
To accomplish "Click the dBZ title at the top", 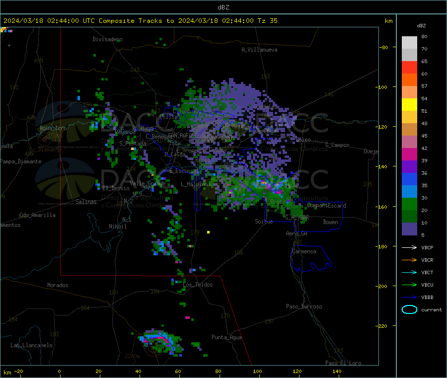I will (223, 7).
